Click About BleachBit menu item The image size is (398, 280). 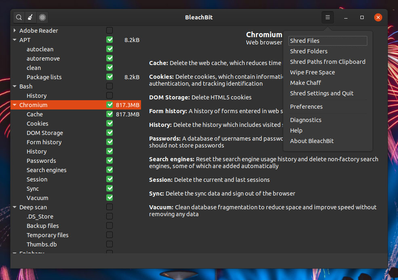click(312, 141)
